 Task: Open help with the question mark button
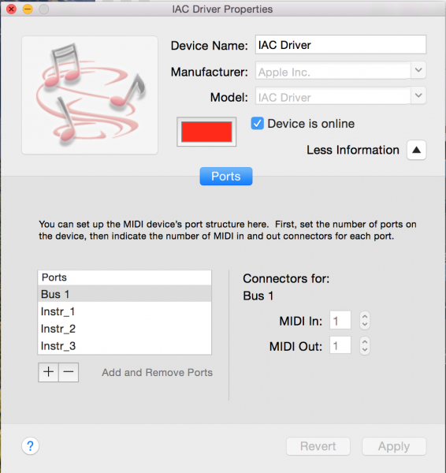click(x=30, y=445)
